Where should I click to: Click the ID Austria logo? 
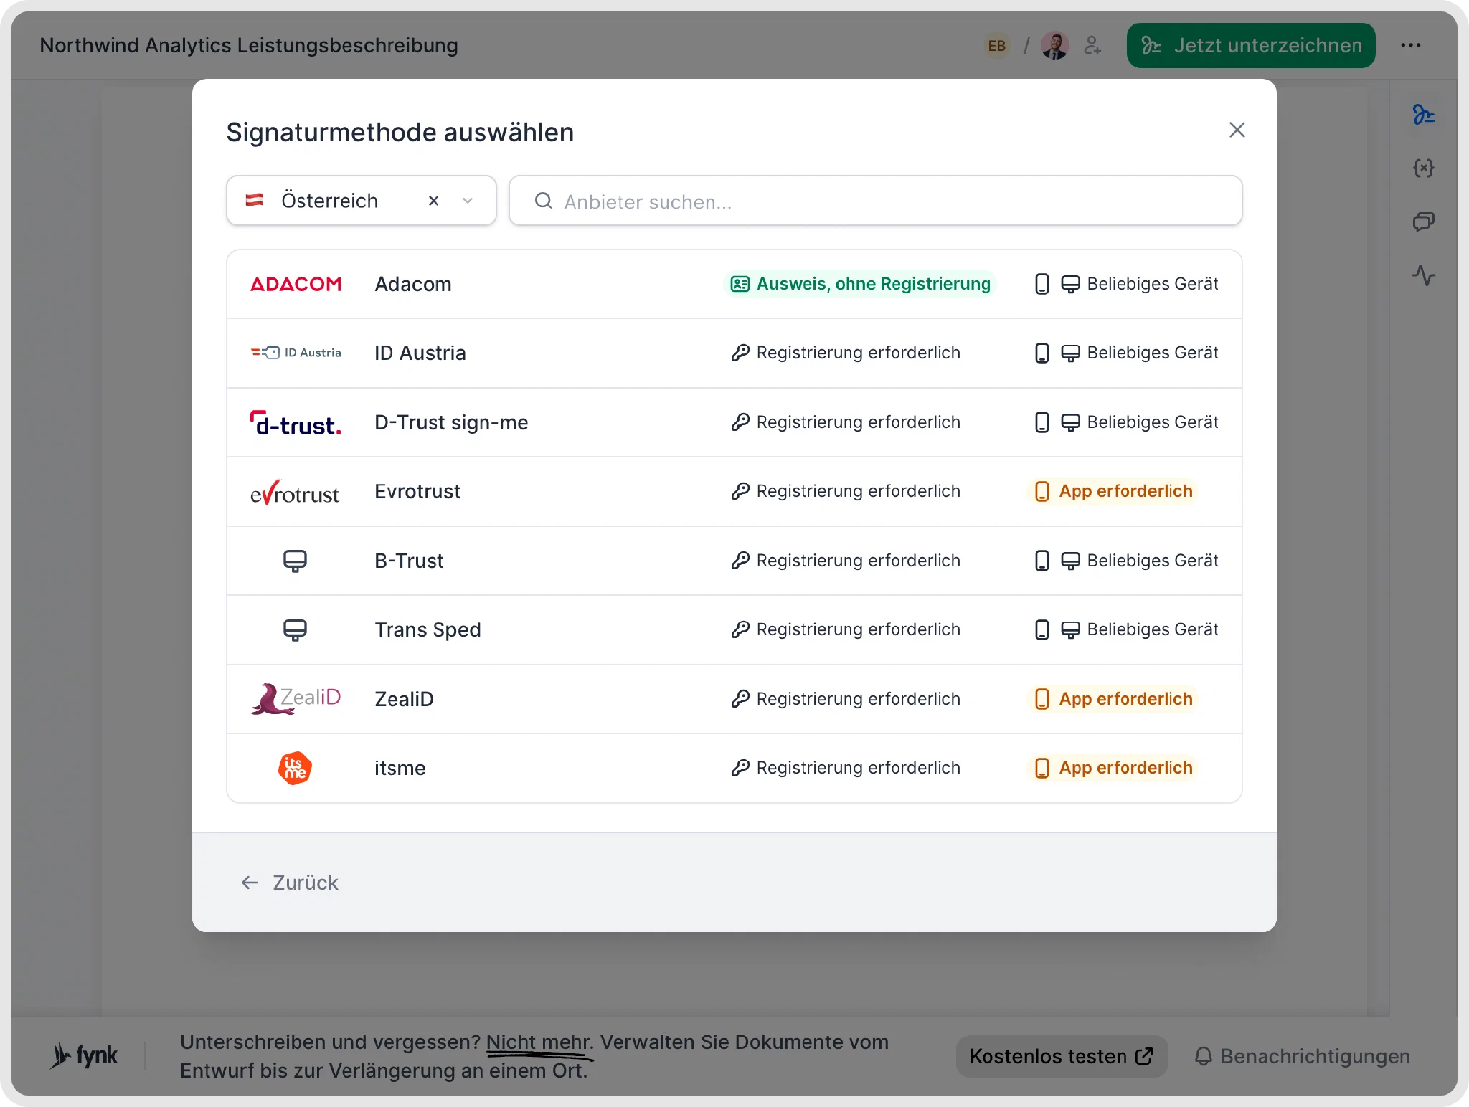[x=296, y=353]
